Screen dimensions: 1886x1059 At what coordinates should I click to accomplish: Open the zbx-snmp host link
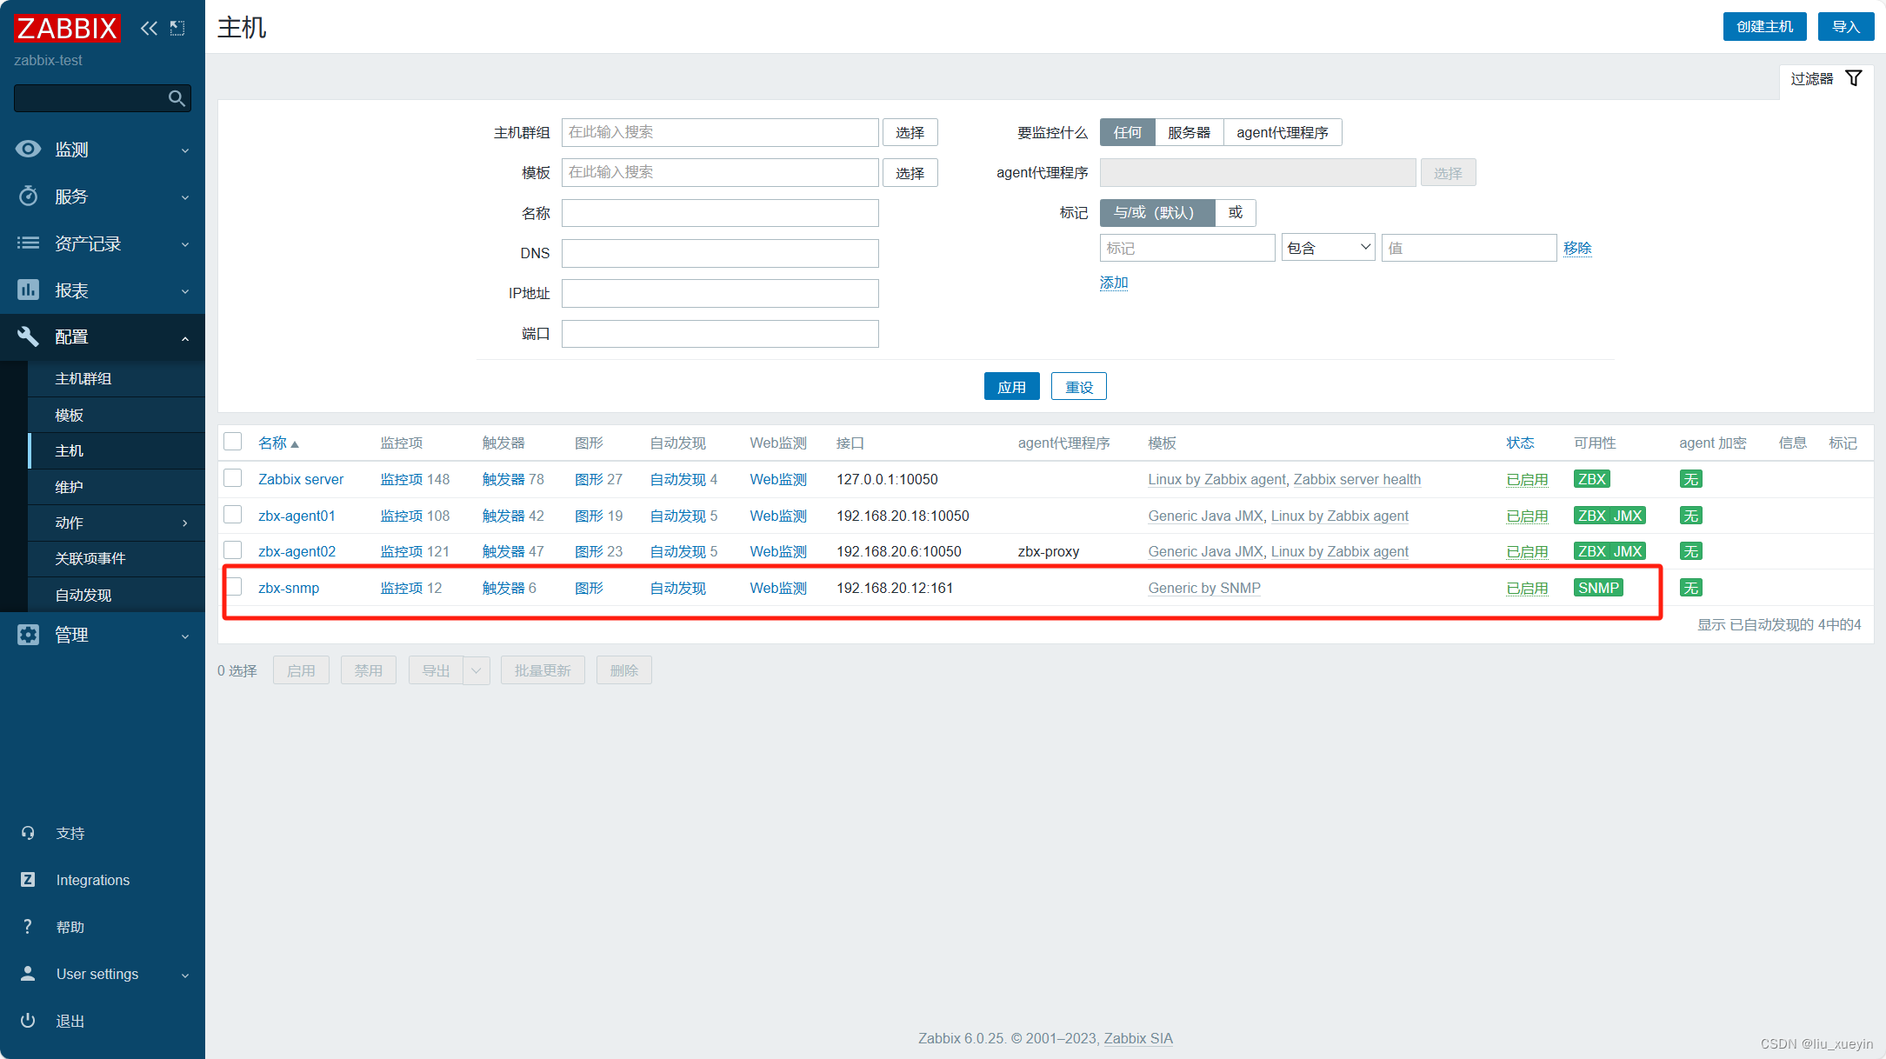click(289, 588)
